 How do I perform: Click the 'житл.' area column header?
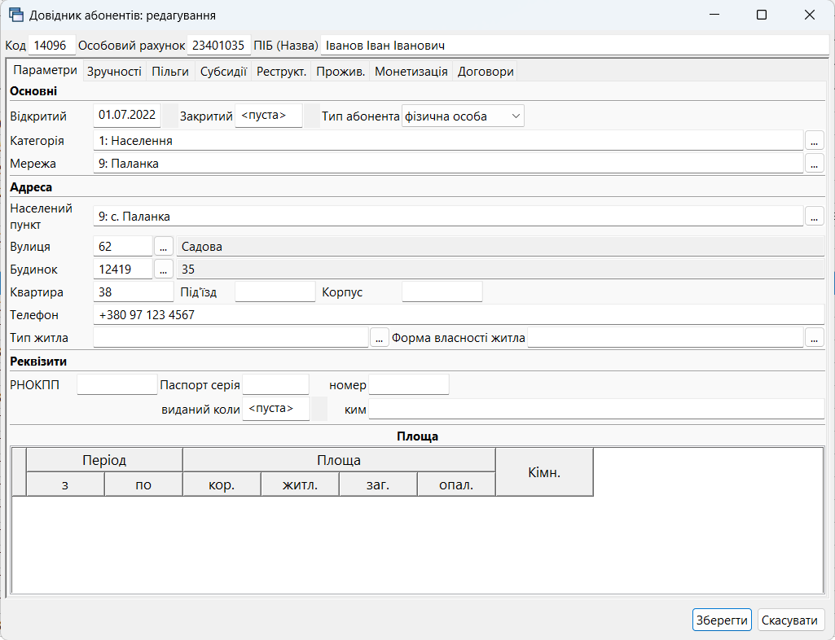[x=301, y=484]
